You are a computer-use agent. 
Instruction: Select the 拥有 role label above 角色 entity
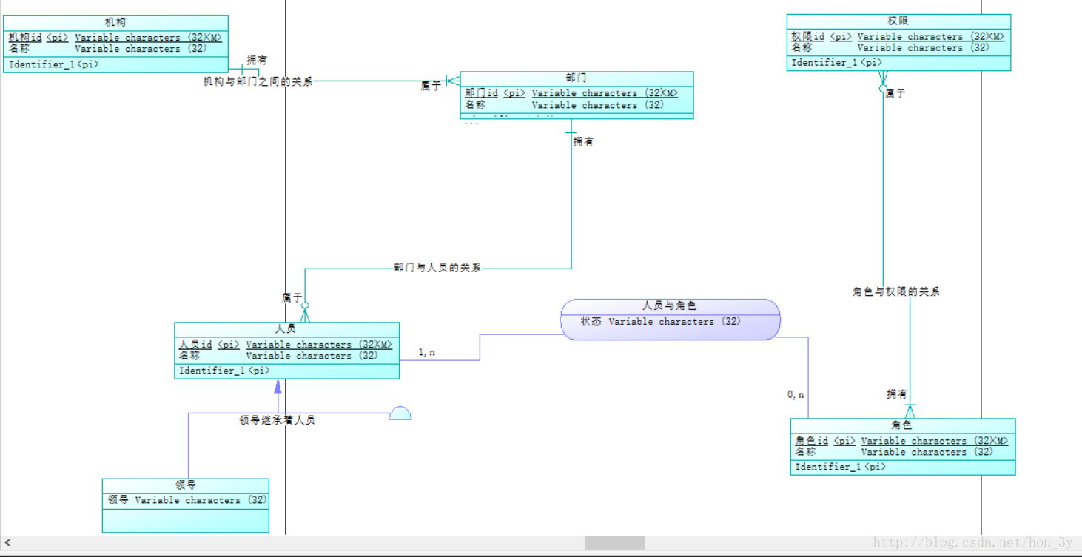(897, 394)
